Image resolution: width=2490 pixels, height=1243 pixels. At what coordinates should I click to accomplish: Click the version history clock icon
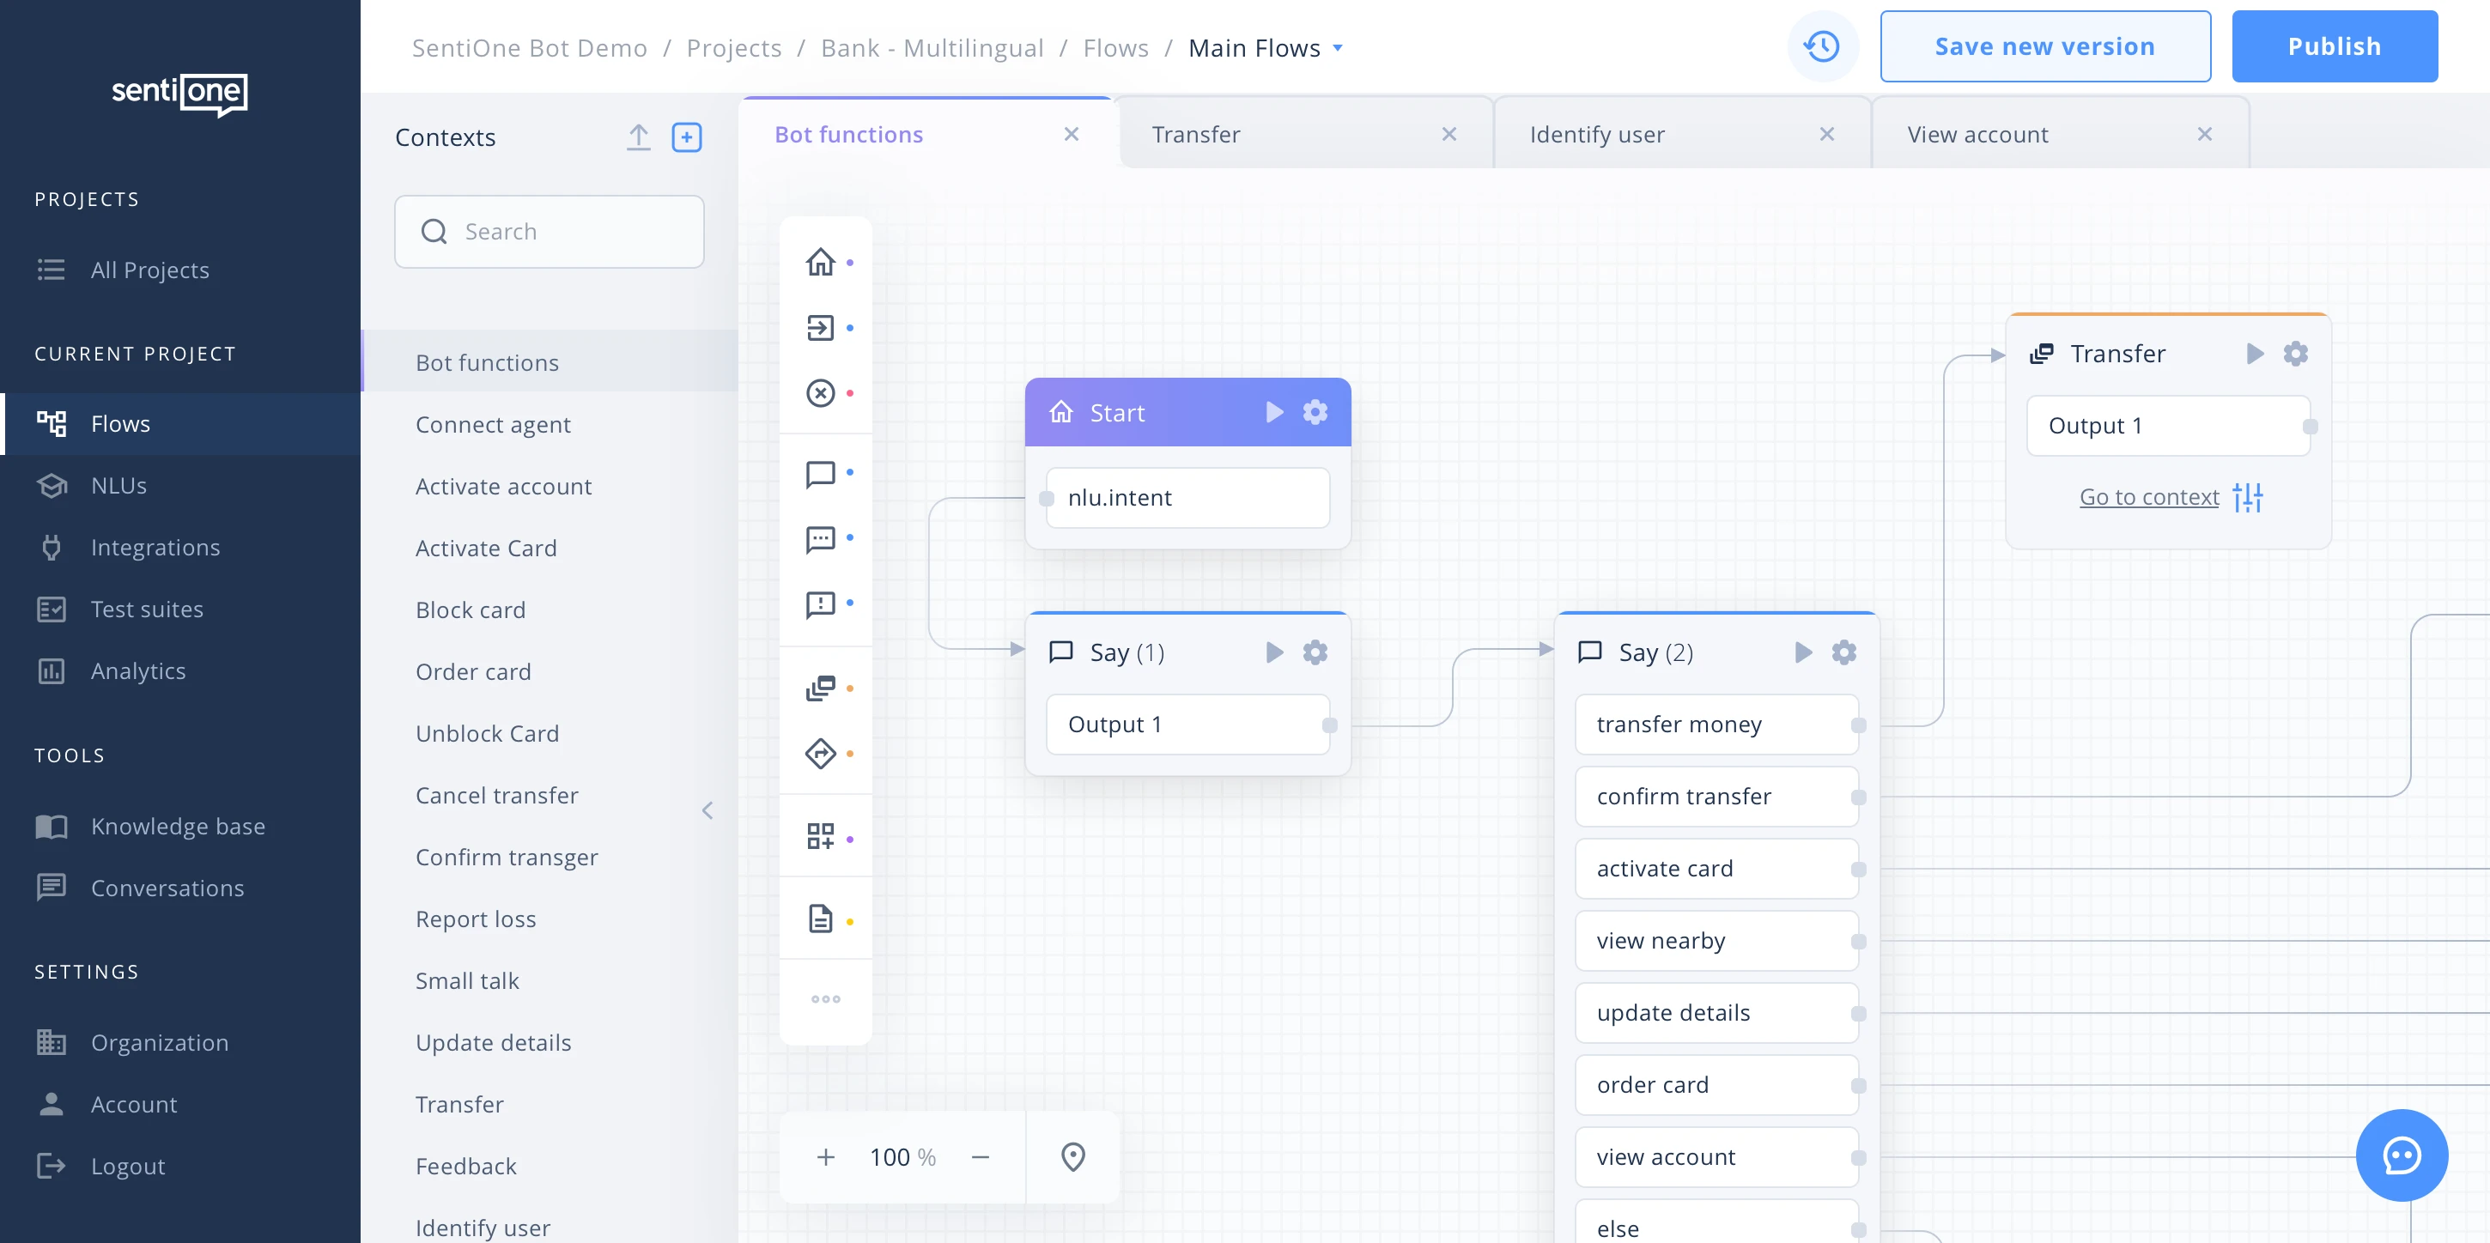1822,46
